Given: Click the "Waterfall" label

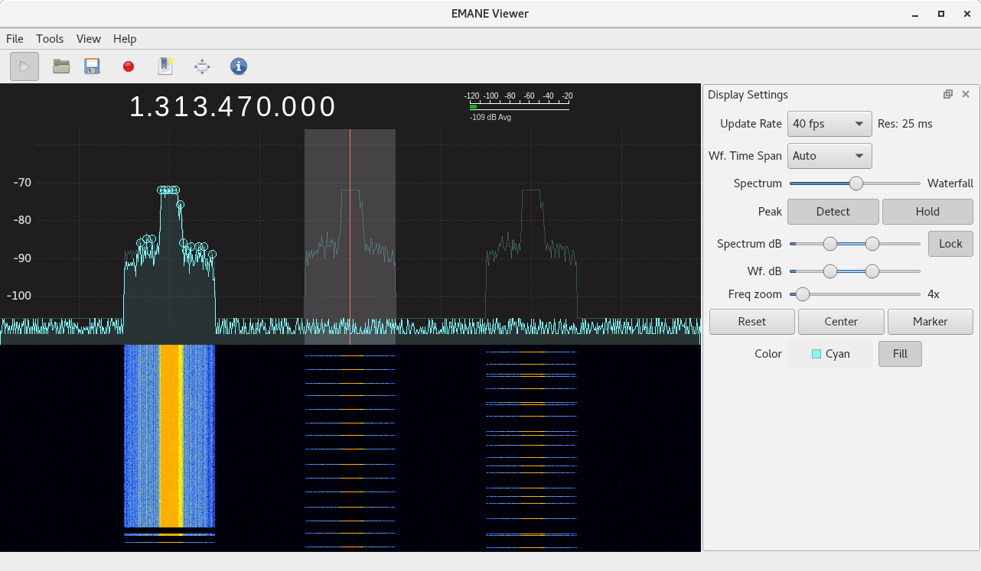Looking at the screenshot, I should [950, 183].
